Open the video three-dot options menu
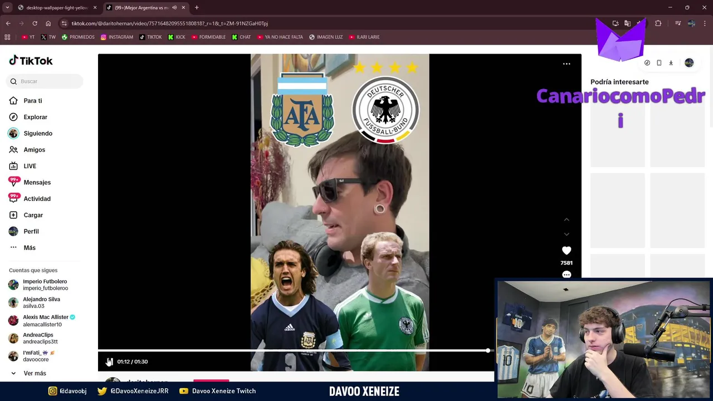This screenshot has width=713, height=401. pos(567,63)
